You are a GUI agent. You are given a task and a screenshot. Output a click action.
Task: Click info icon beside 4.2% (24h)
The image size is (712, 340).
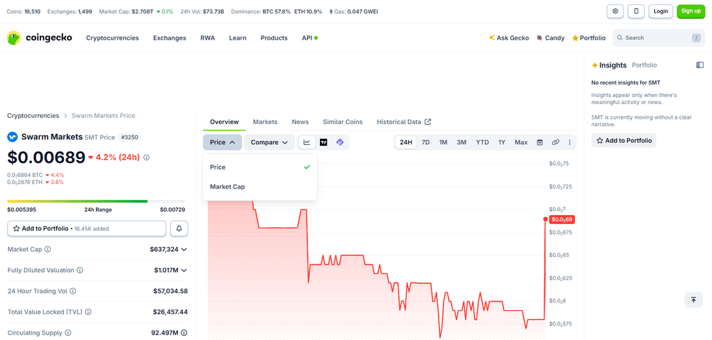click(146, 158)
